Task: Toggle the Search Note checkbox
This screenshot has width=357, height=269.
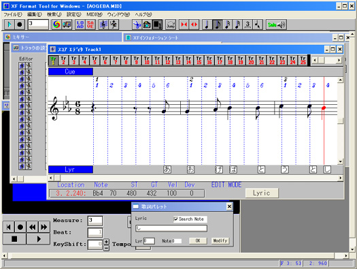Action: [x=175, y=219]
